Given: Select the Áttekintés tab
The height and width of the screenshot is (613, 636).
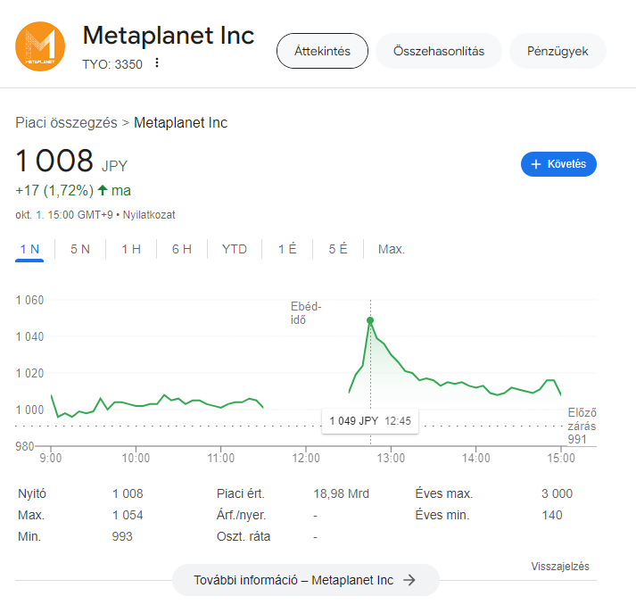Looking at the screenshot, I should tap(323, 51).
